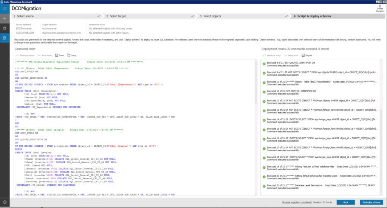Viewport: 387px width, 208px height.
Task: Click the Back button
Action: 345,202
